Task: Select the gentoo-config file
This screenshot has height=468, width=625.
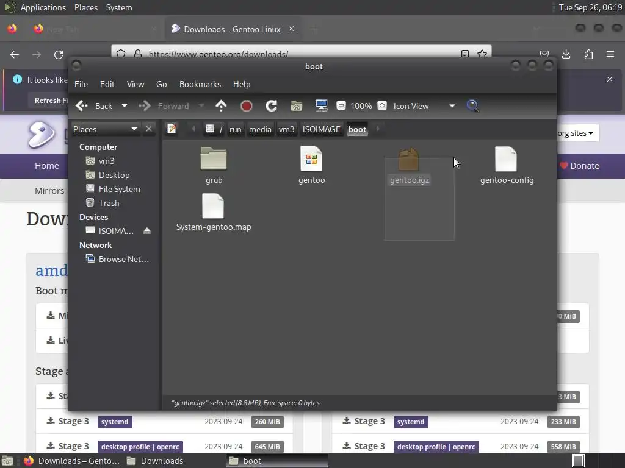Action: (507, 165)
